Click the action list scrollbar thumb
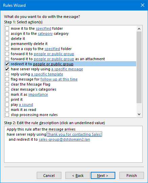The image size is (148, 183). click(x=139, y=67)
